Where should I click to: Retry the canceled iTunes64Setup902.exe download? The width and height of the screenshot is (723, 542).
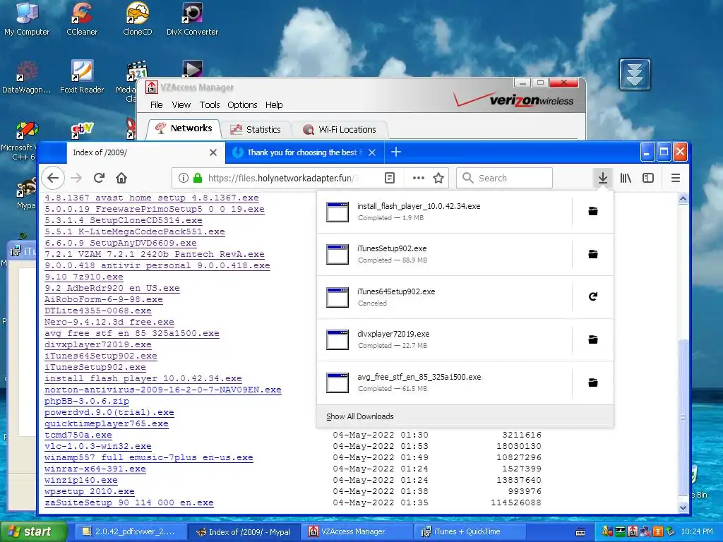[593, 296]
